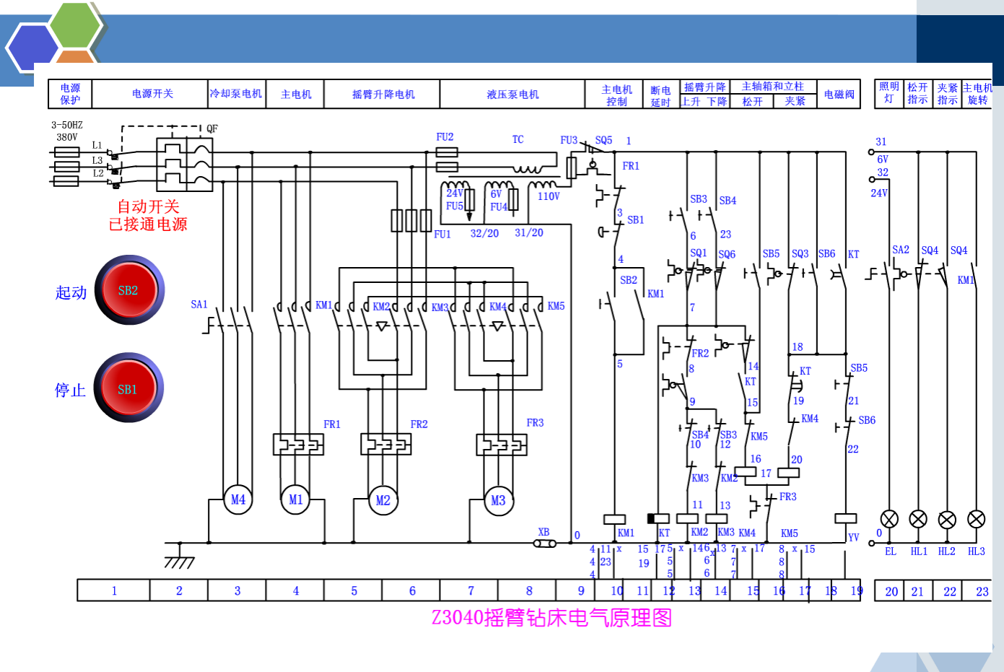Click the SA1 switch symbol
The width and height of the screenshot is (1004, 672).
(x=228, y=321)
